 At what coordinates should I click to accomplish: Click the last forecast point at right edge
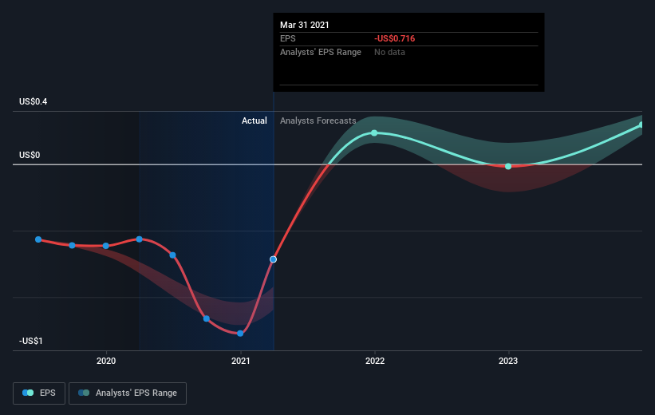(x=641, y=125)
